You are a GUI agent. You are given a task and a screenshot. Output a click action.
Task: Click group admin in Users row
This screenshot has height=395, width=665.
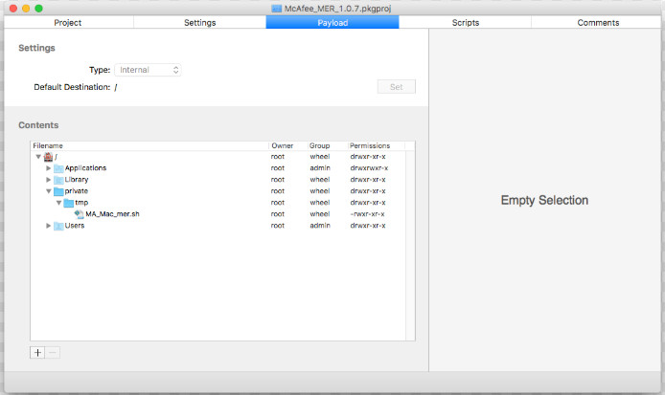(320, 226)
